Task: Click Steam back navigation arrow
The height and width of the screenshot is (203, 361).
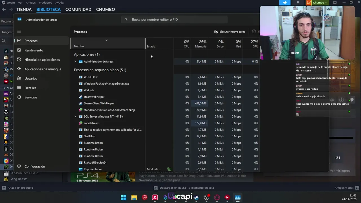Action: click(x=4, y=9)
